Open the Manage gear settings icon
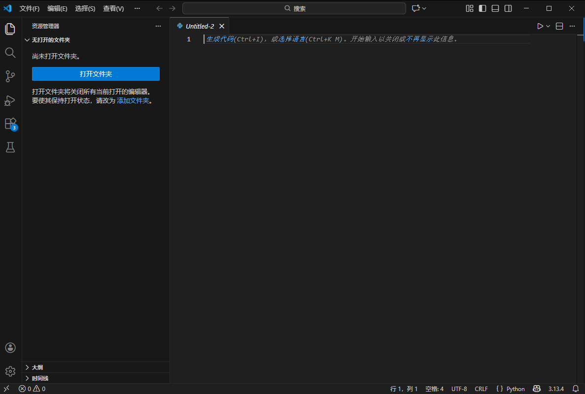Viewport: 585px width, 394px height. coord(10,371)
